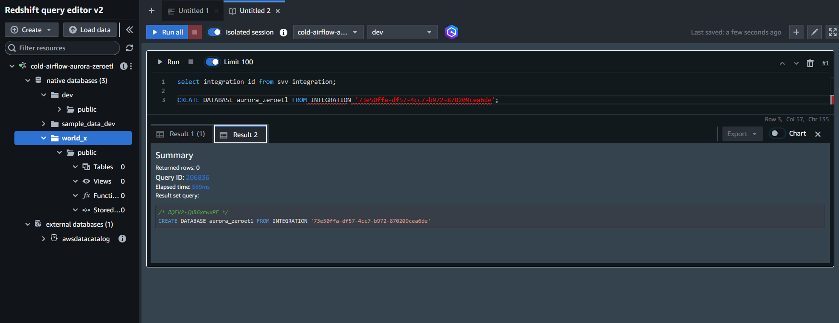Show Isolated session info
The image size is (839, 323).
tap(284, 33)
